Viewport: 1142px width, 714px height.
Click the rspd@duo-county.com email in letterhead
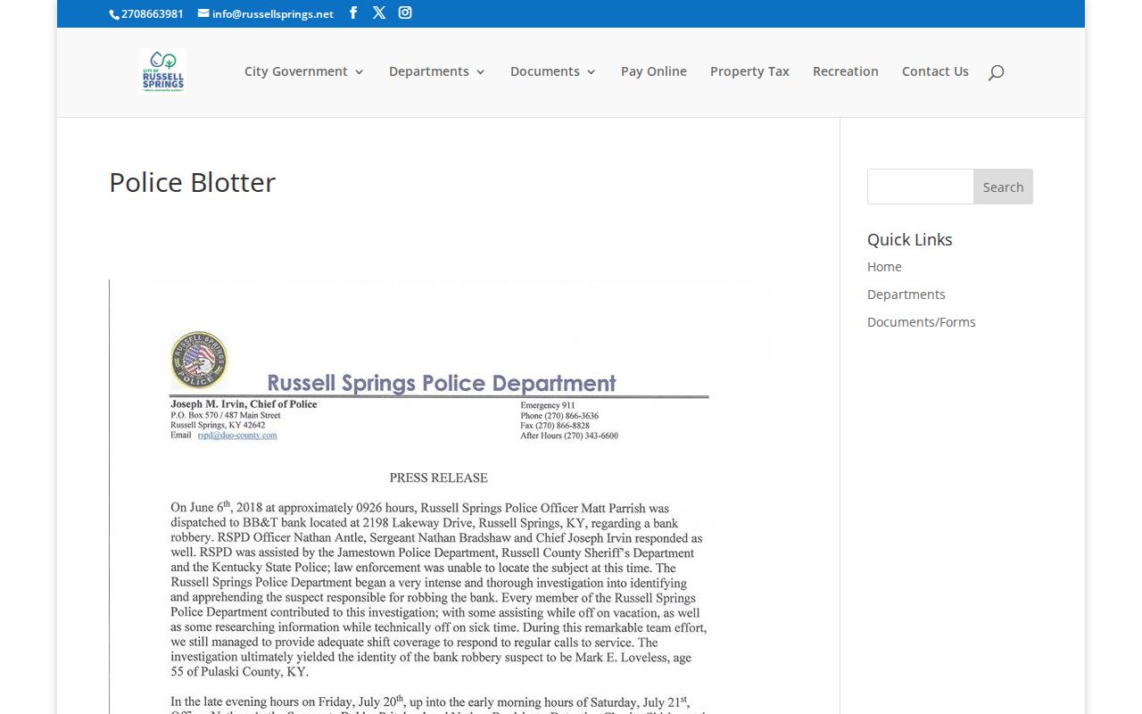pyautogui.click(x=237, y=436)
